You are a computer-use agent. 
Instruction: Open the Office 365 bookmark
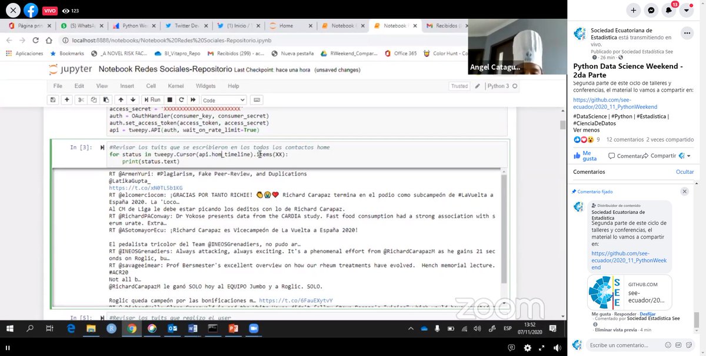click(x=401, y=53)
